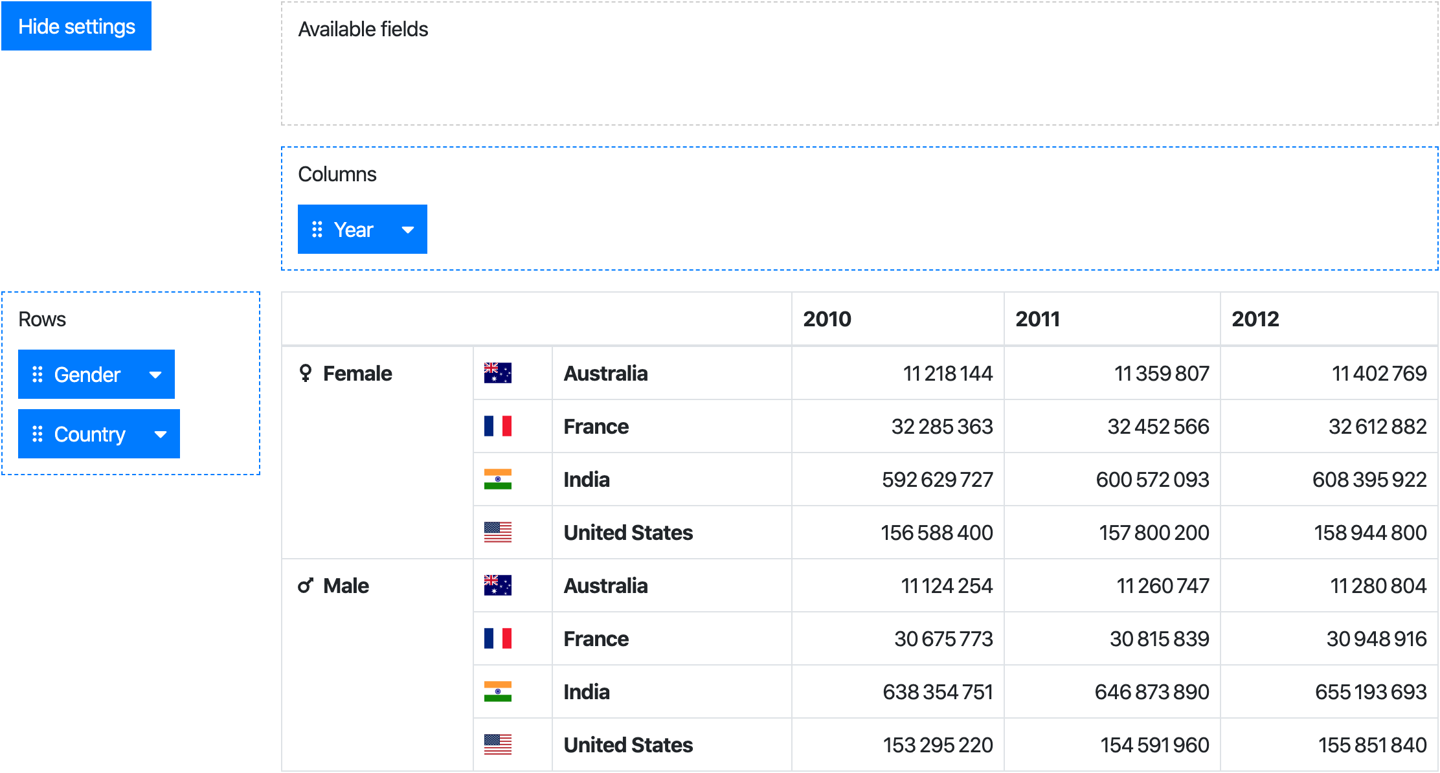Select the 2010 column header
Image resolution: width=1440 pixels, height=773 pixels.
(x=827, y=319)
